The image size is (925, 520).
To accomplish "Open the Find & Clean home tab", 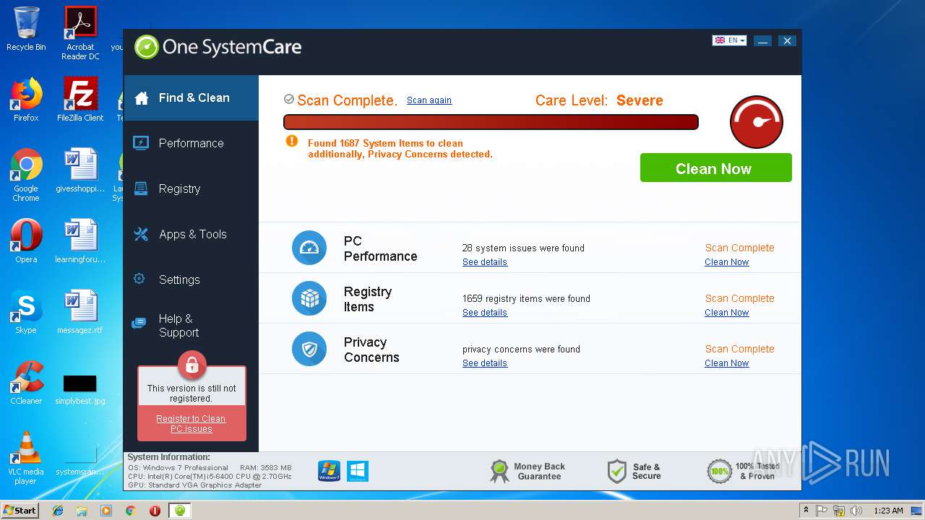I will tap(191, 97).
